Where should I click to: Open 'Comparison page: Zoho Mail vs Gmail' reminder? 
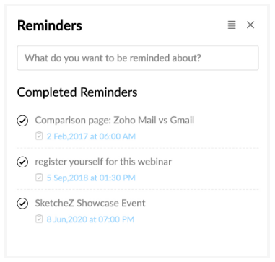(x=115, y=120)
